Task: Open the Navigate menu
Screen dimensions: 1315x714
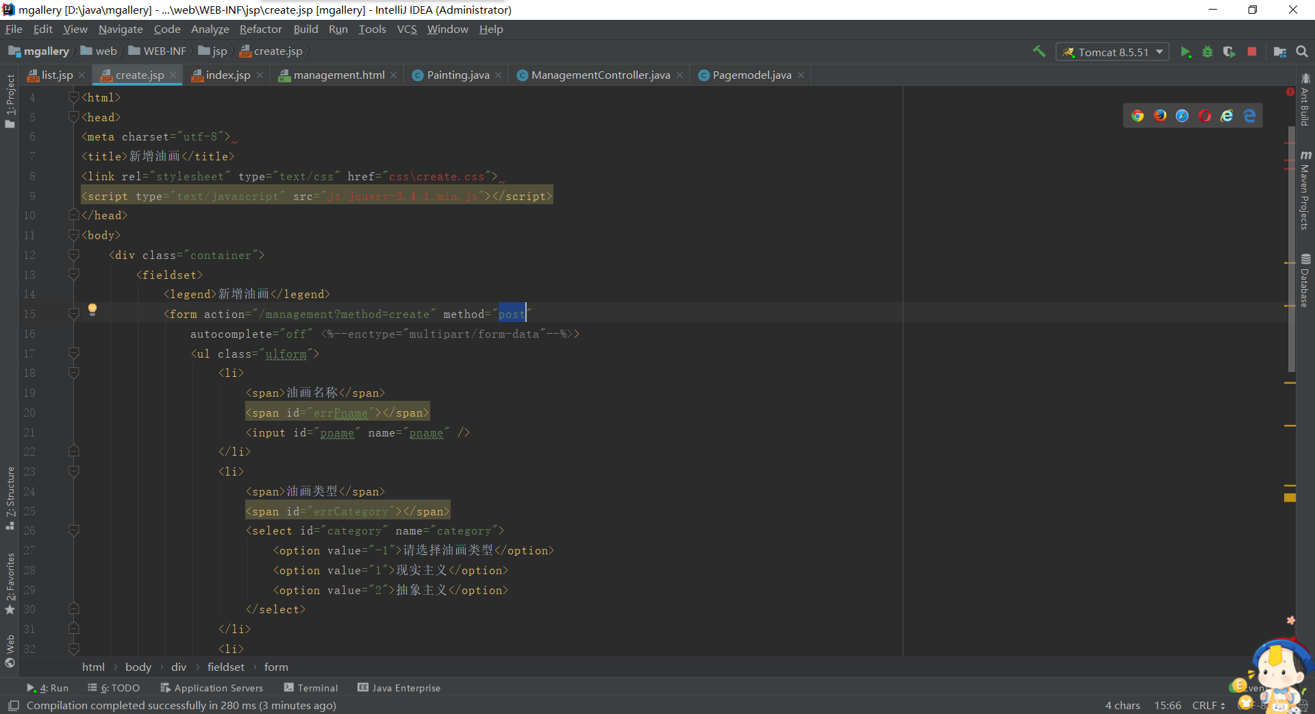Action: pos(121,29)
